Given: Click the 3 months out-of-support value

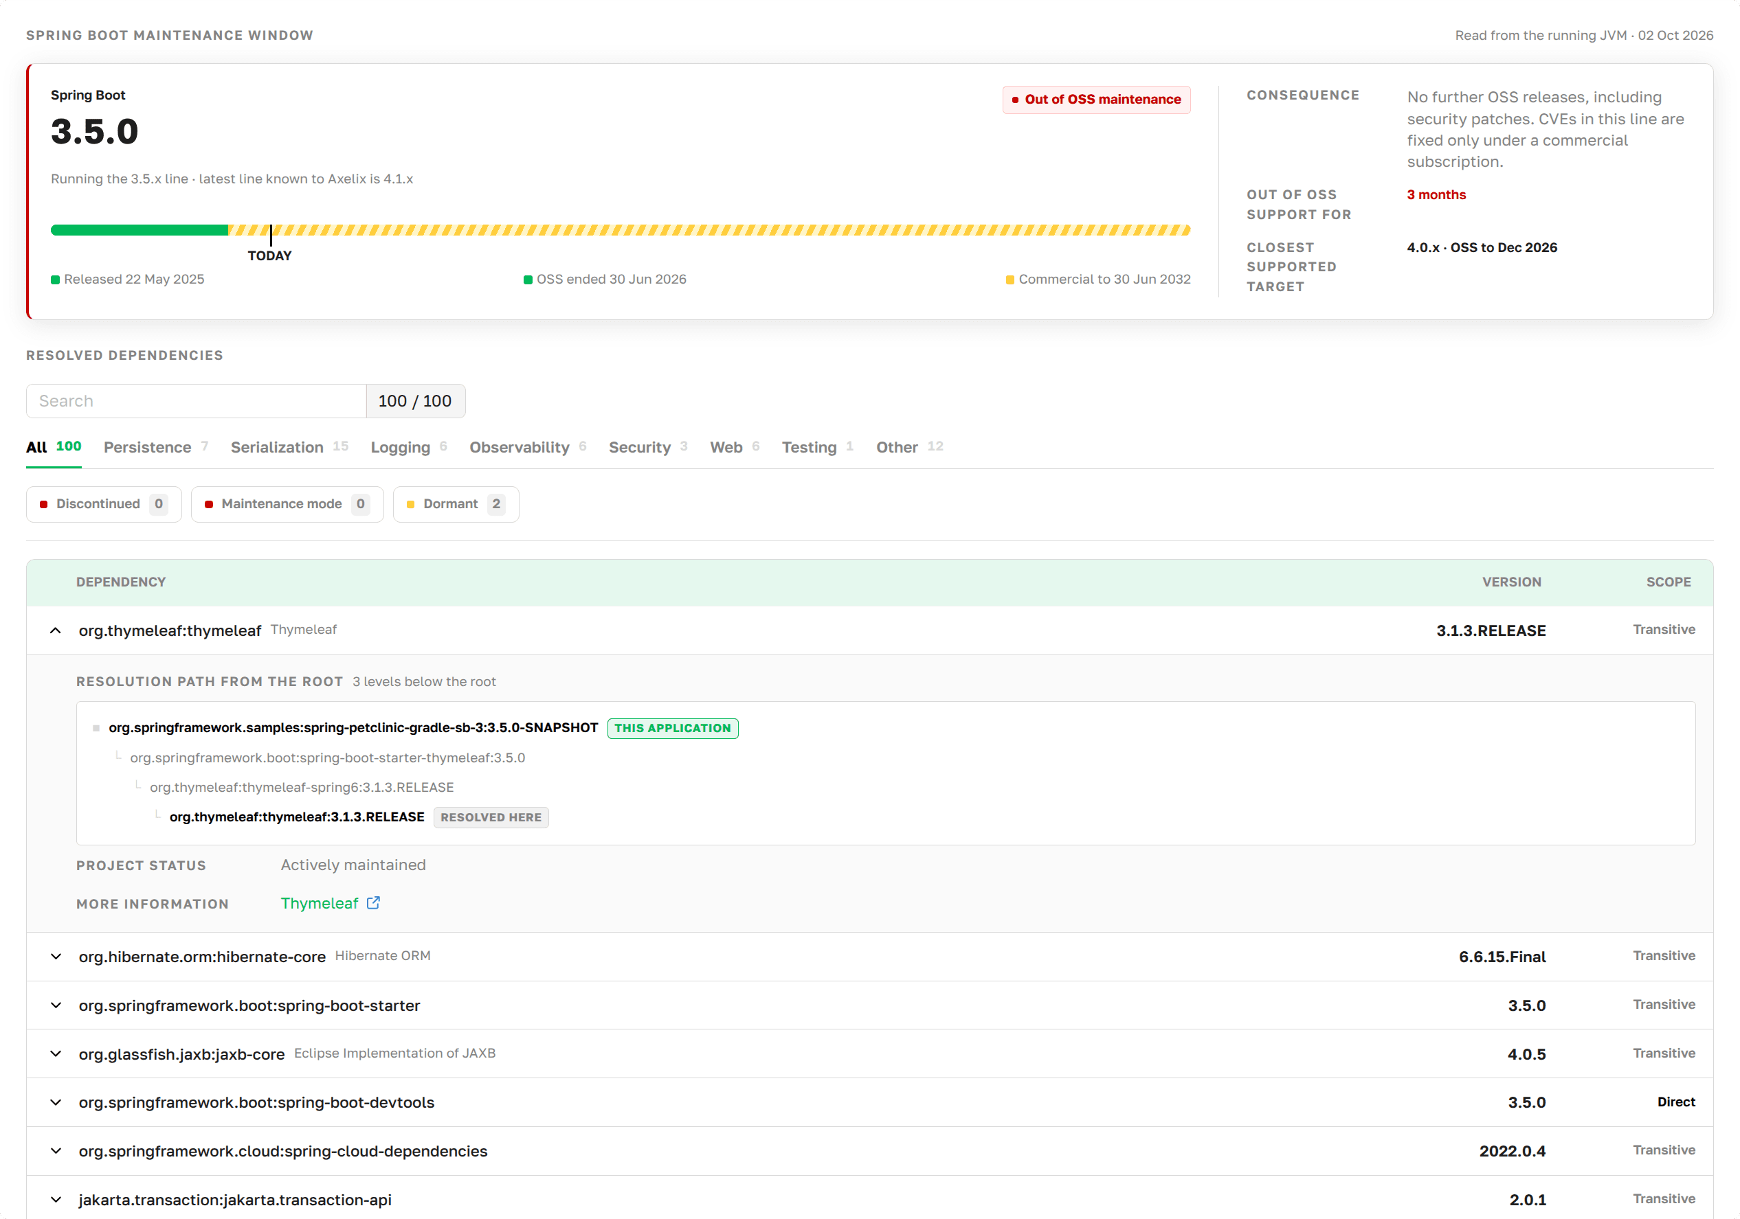Looking at the screenshot, I should click(1436, 194).
